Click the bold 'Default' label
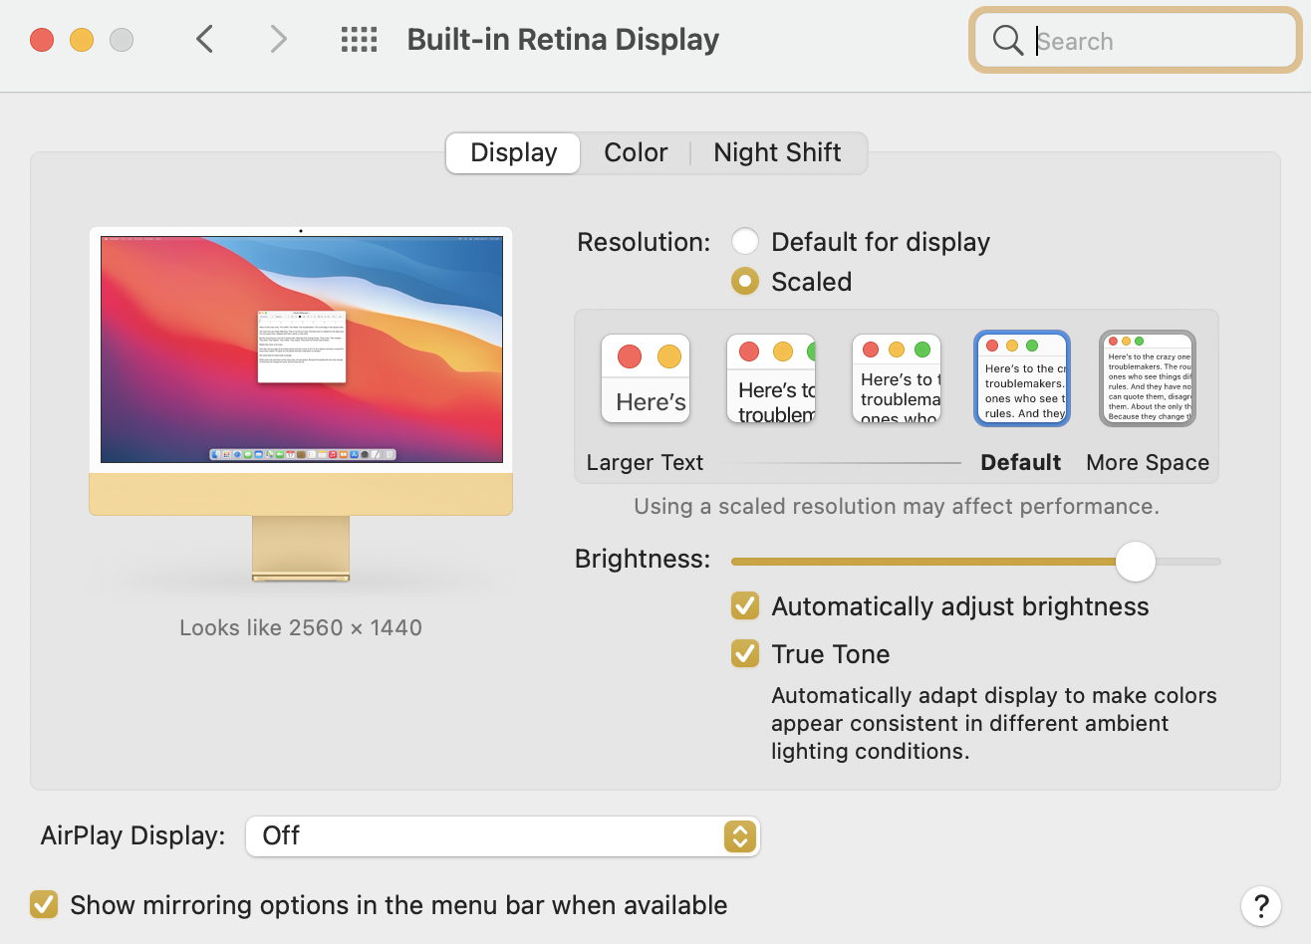The image size is (1311, 944). (x=1021, y=462)
